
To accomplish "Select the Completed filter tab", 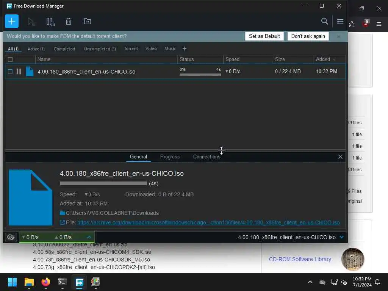I will (64, 49).
